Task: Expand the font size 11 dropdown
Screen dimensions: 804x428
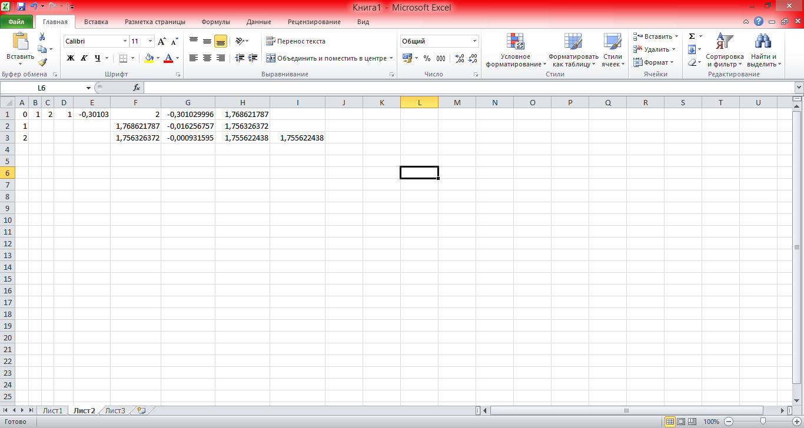Action: click(x=151, y=41)
